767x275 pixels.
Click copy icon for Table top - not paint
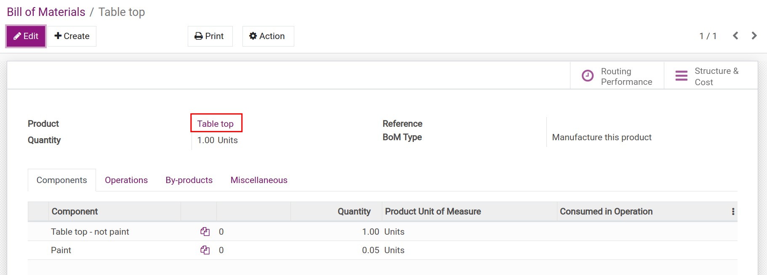click(205, 232)
